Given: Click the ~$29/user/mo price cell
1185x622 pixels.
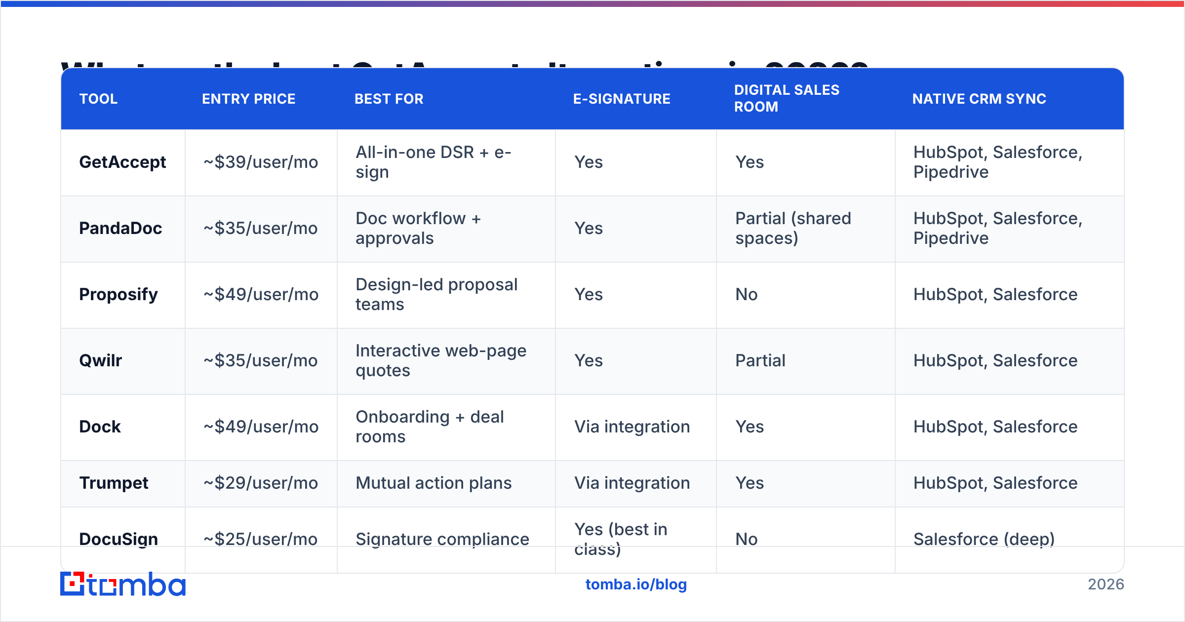Looking at the screenshot, I should click(x=261, y=483).
